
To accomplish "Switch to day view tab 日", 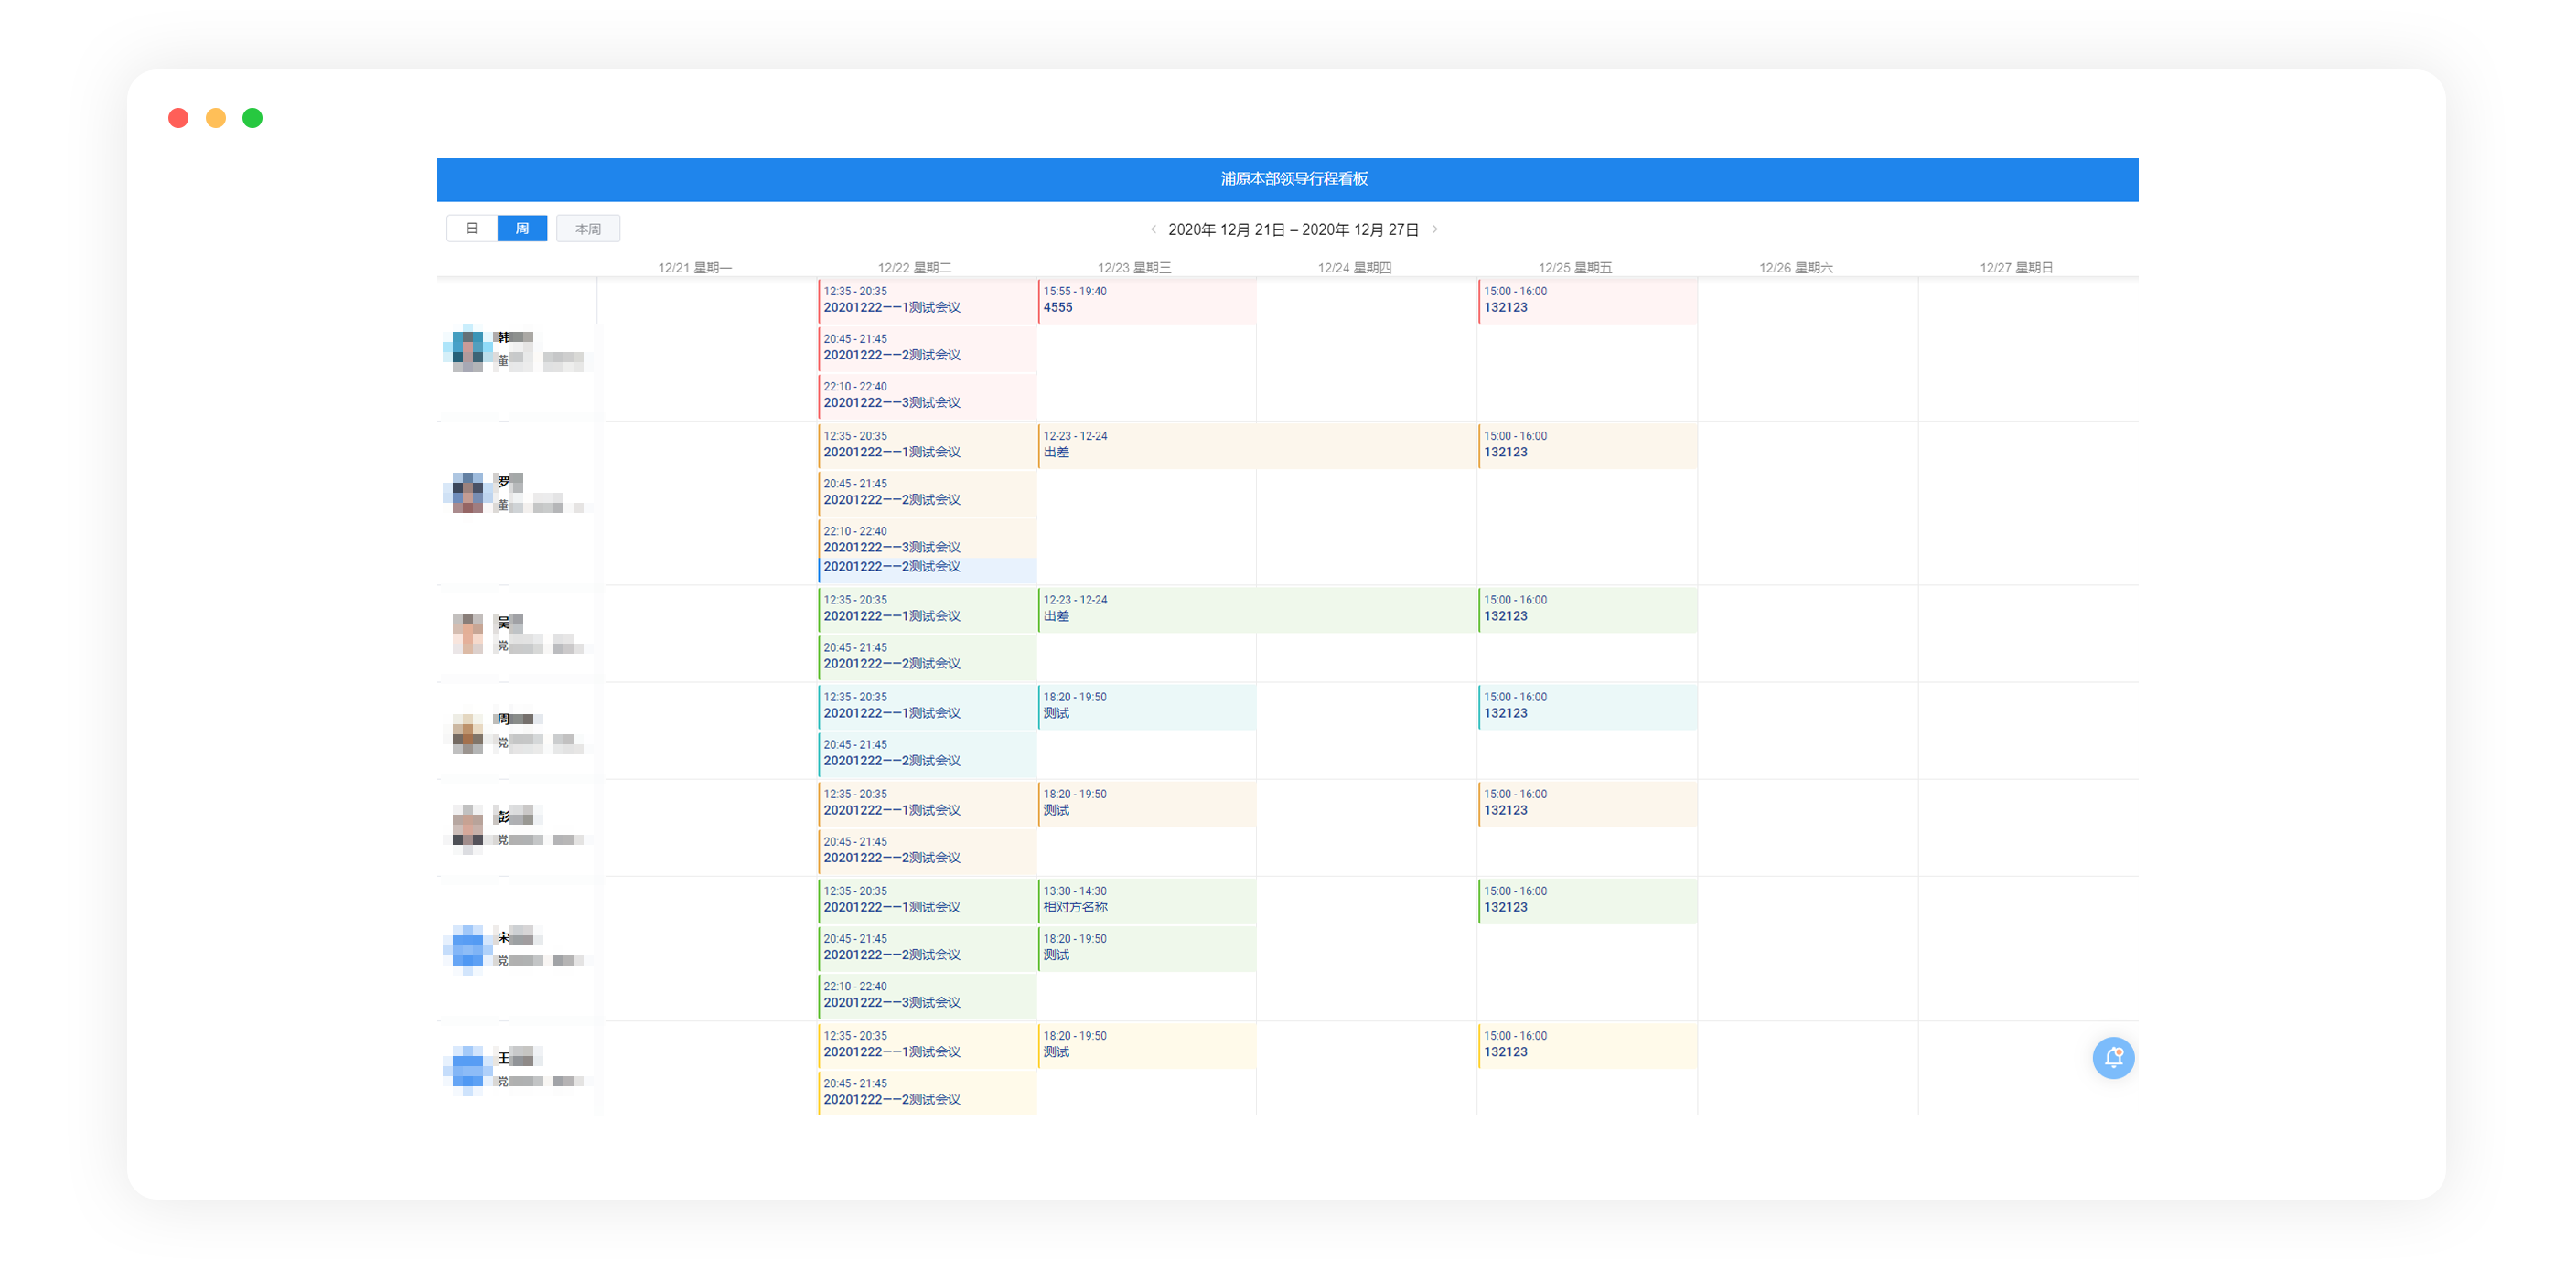I will coord(472,229).
